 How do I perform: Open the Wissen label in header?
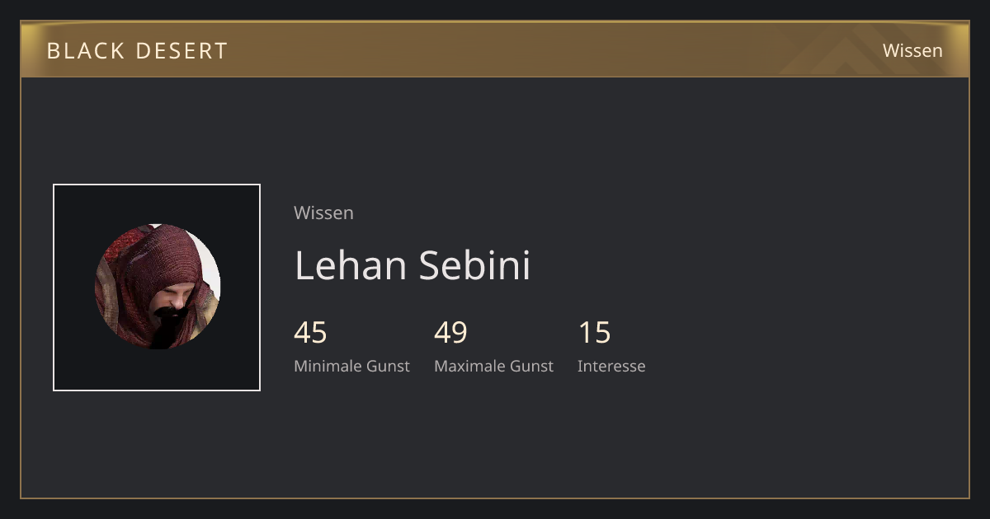tap(912, 50)
